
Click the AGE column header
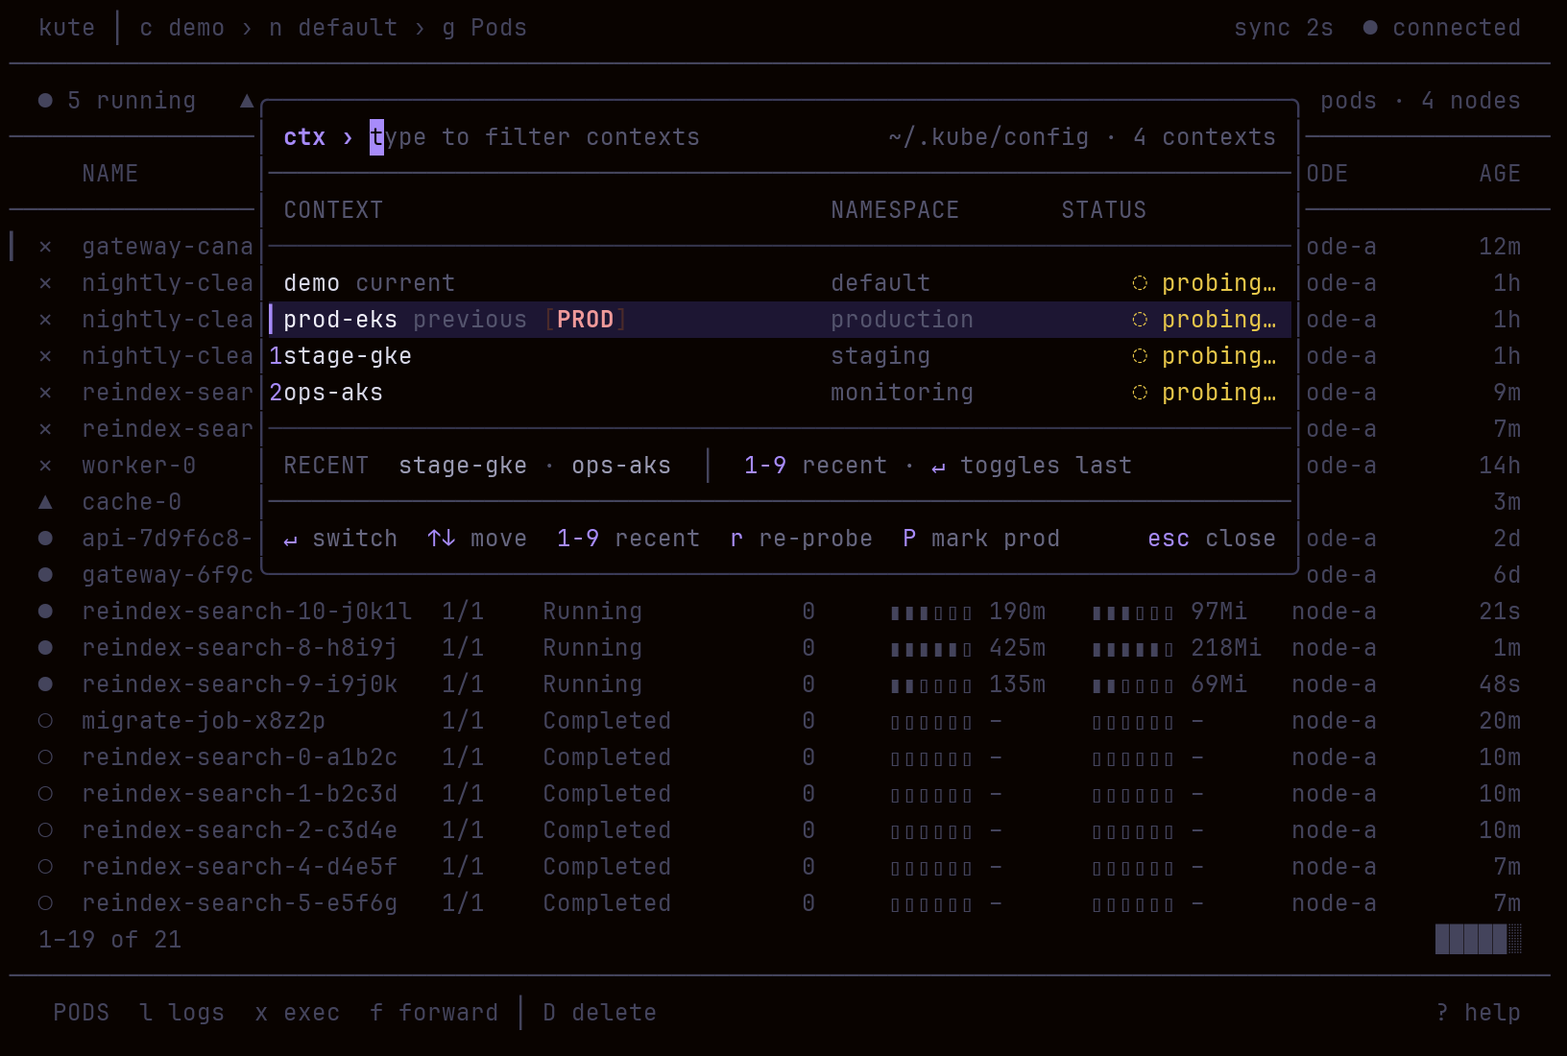click(1500, 174)
